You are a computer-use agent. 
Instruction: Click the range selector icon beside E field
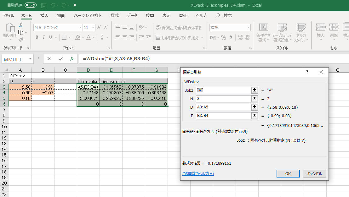pyautogui.click(x=255, y=116)
